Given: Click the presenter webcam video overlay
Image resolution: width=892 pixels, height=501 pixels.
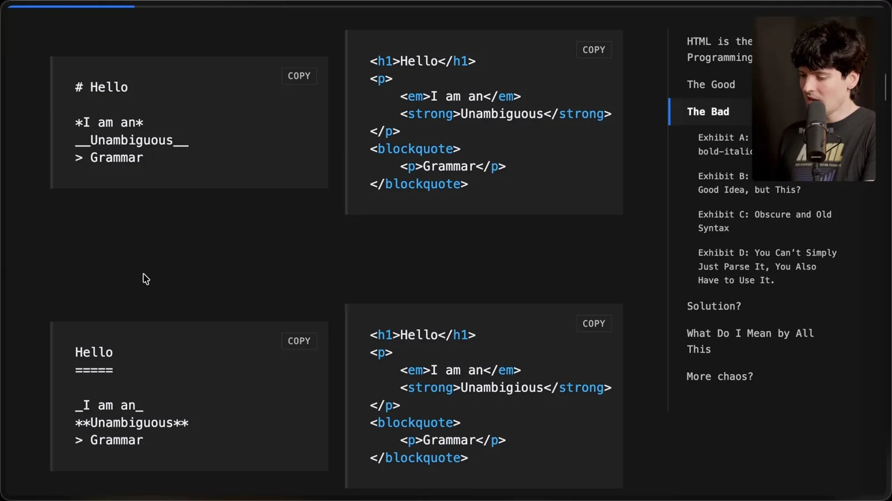Looking at the screenshot, I should coord(813,99).
